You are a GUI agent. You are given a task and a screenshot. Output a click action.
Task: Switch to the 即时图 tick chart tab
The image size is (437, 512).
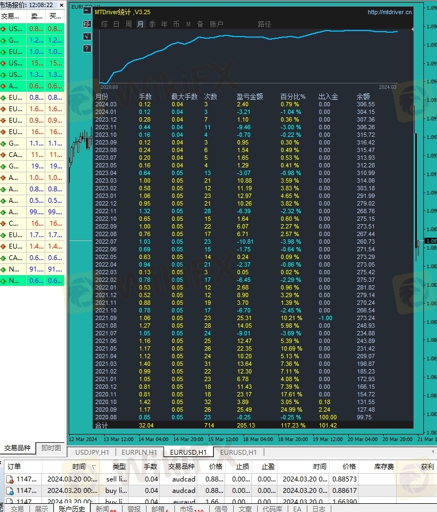tap(51, 448)
